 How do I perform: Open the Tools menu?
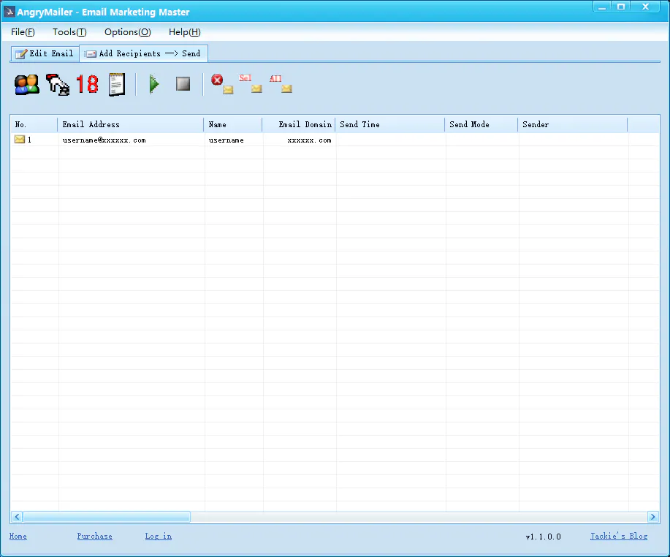tap(69, 32)
